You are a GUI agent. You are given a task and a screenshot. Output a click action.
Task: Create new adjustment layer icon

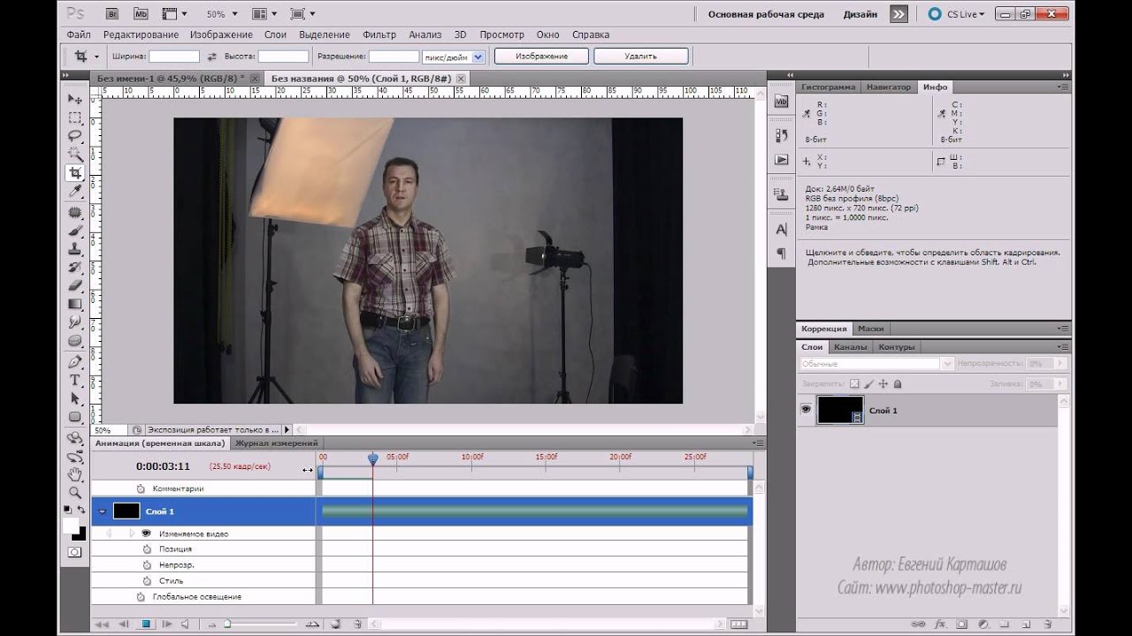983,624
